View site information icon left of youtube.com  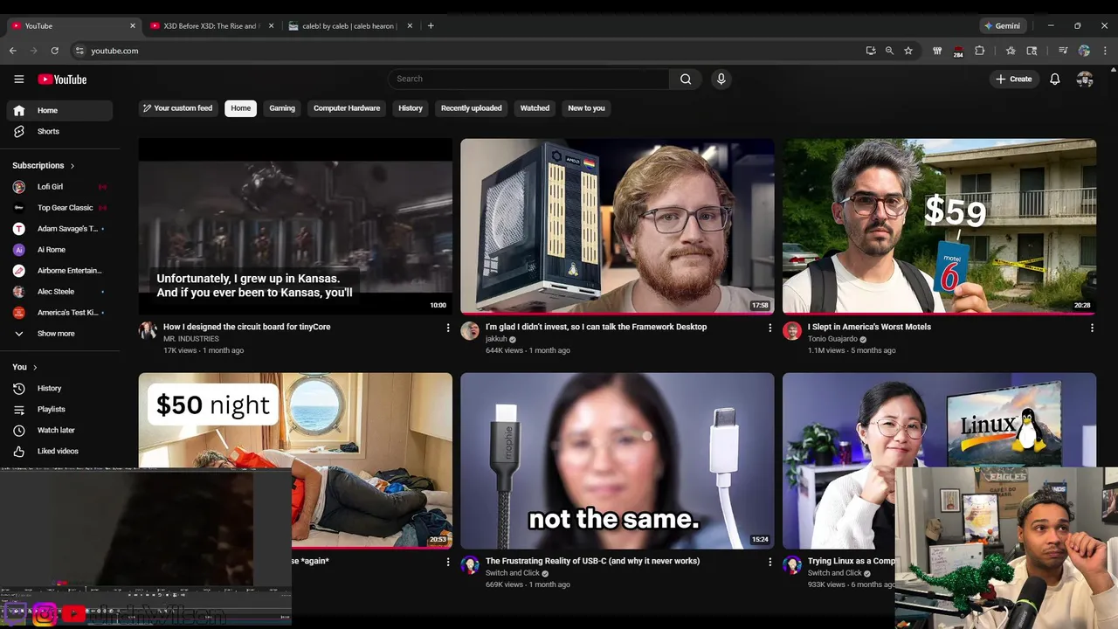[79, 51]
